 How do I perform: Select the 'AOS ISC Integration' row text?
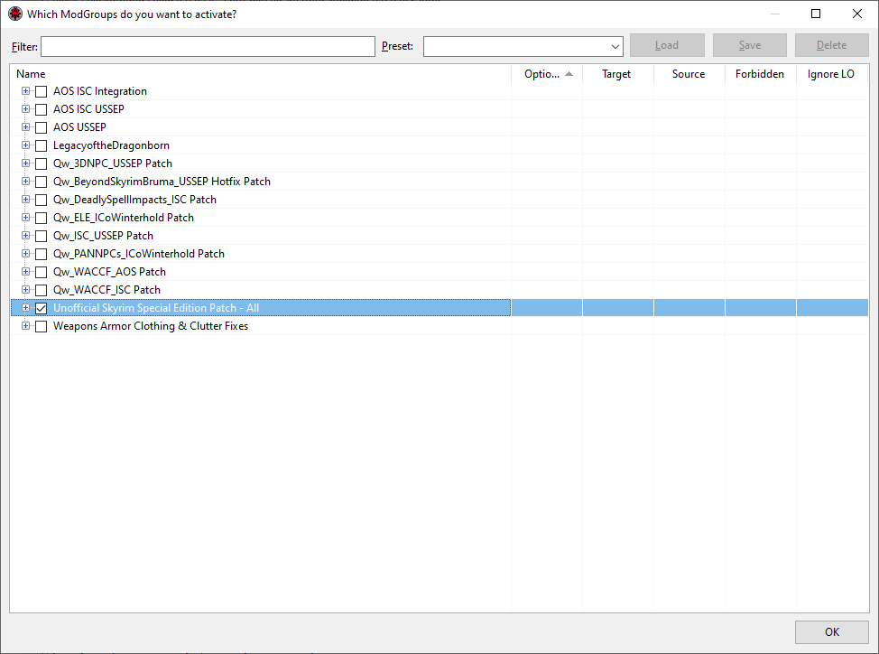coord(100,91)
